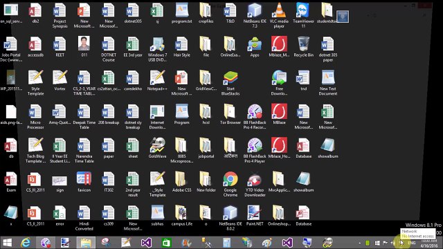Select NetBeans IDE 8.0.2 desktop icon

point(230,213)
